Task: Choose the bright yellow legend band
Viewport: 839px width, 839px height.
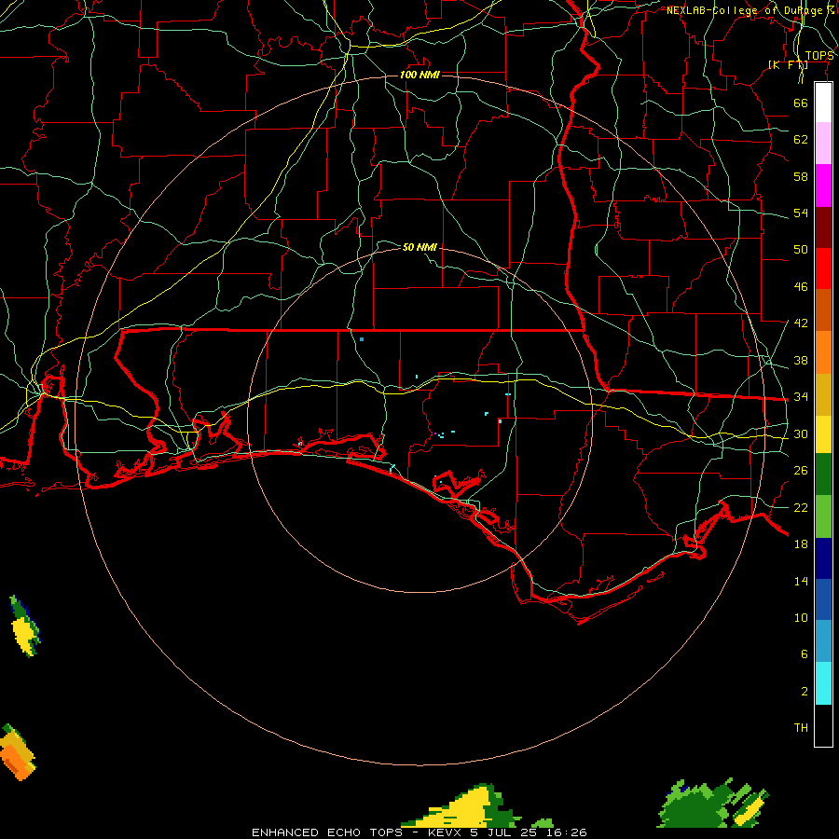Action: (823, 433)
